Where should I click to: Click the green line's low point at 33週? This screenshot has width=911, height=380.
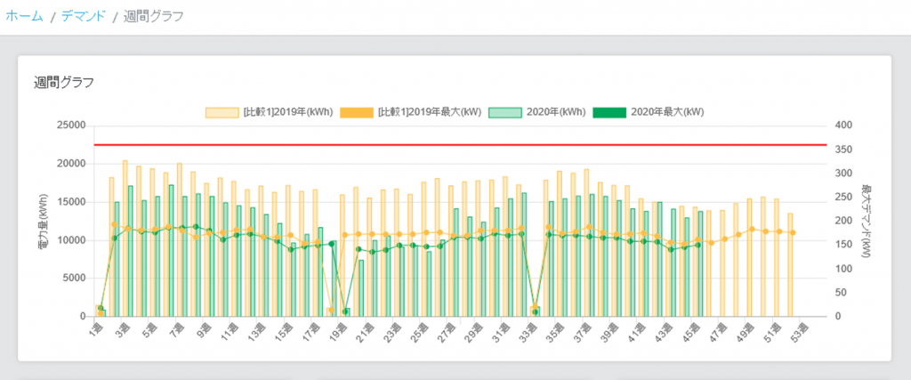click(536, 312)
